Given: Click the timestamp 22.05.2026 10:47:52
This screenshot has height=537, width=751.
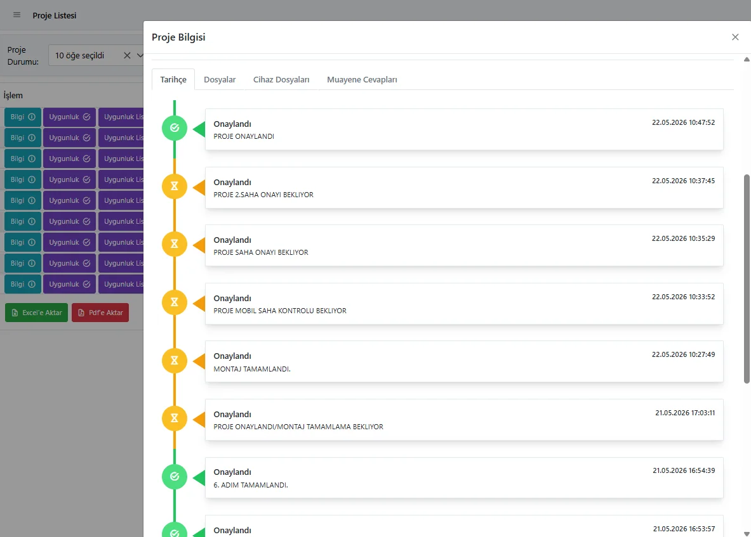Looking at the screenshot, I should tap(684, 122).
